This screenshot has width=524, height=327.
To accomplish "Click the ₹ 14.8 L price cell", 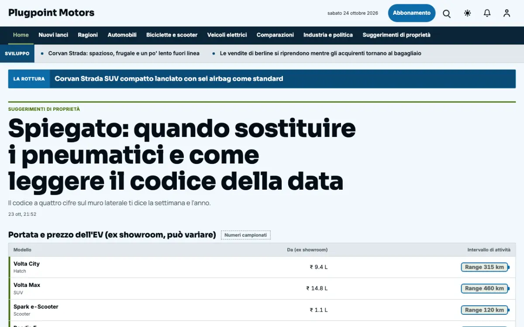I will [x=317, y=288].
